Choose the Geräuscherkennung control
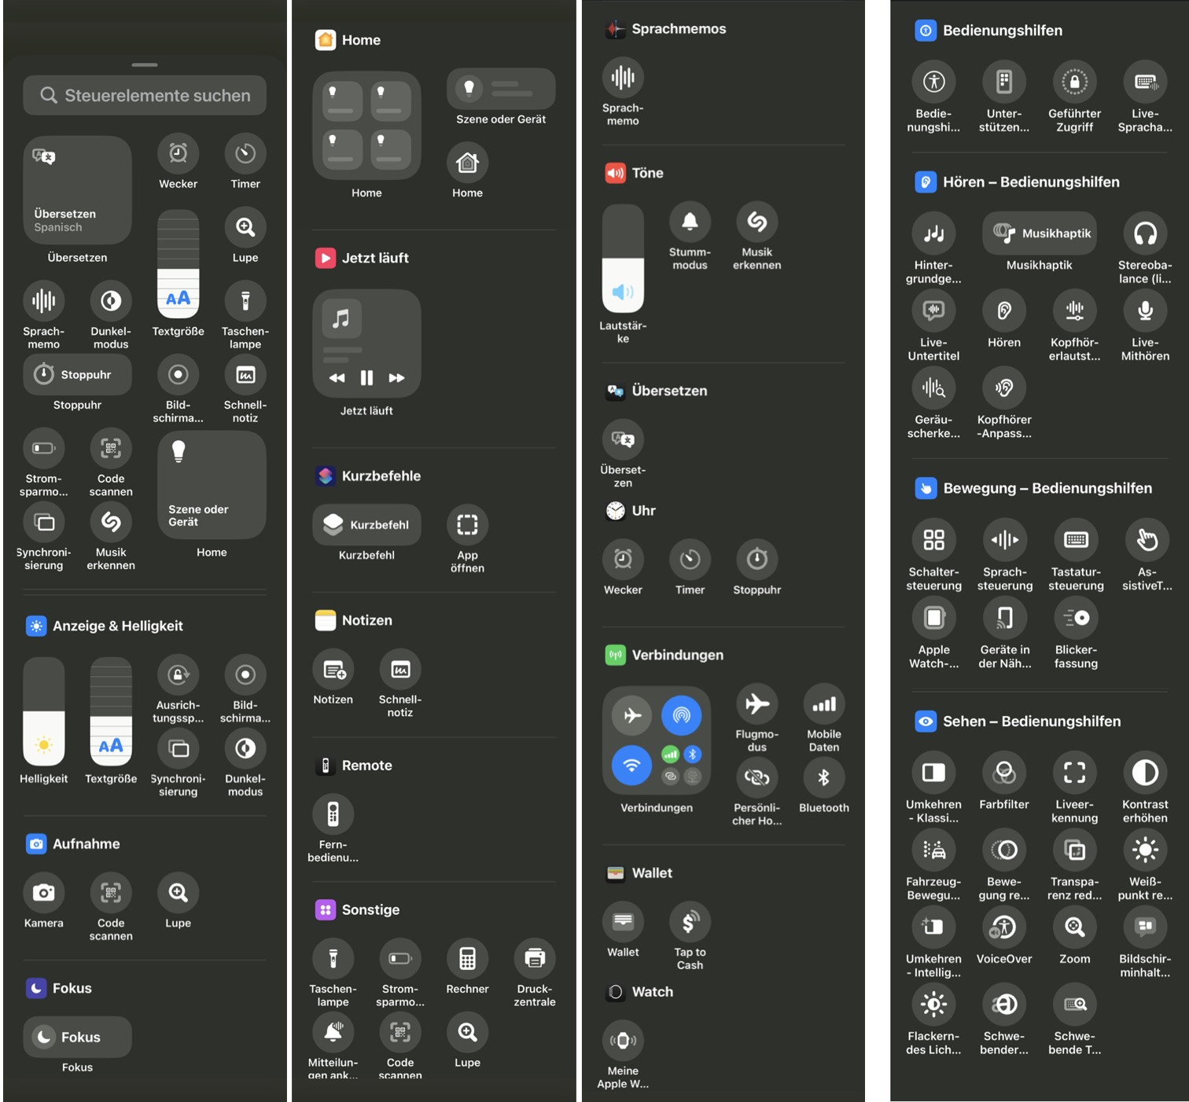 pos(933,388)
